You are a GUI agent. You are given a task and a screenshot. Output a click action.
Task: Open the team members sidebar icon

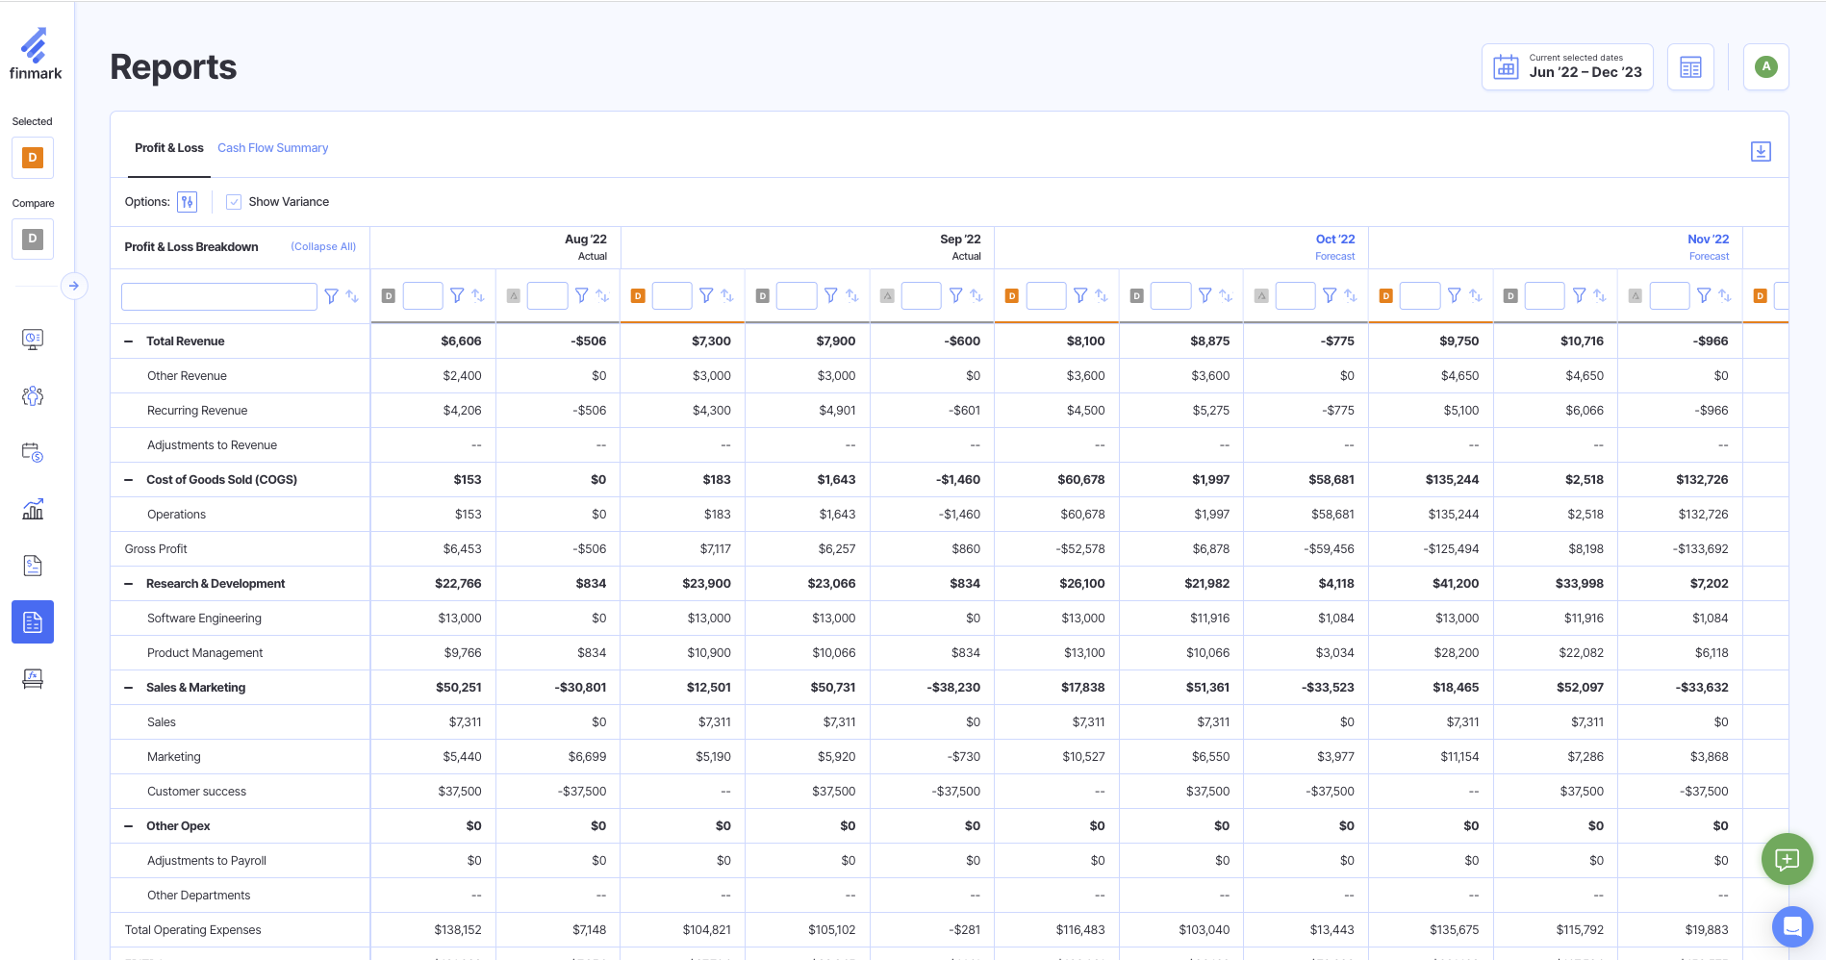click(33, 396)
